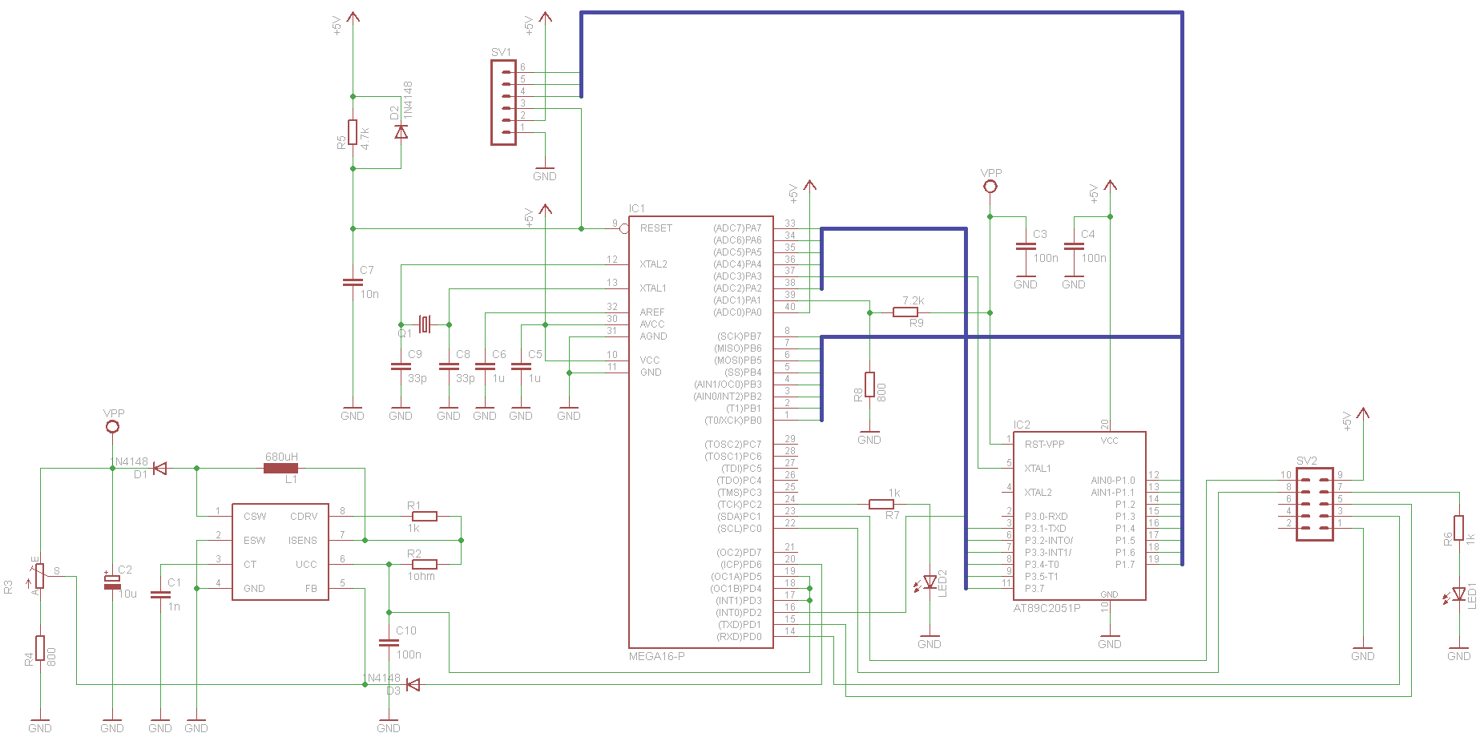The image size is (1480, 737).
Task: Select the C10 capacitor symbol
Action: point(389,642)
